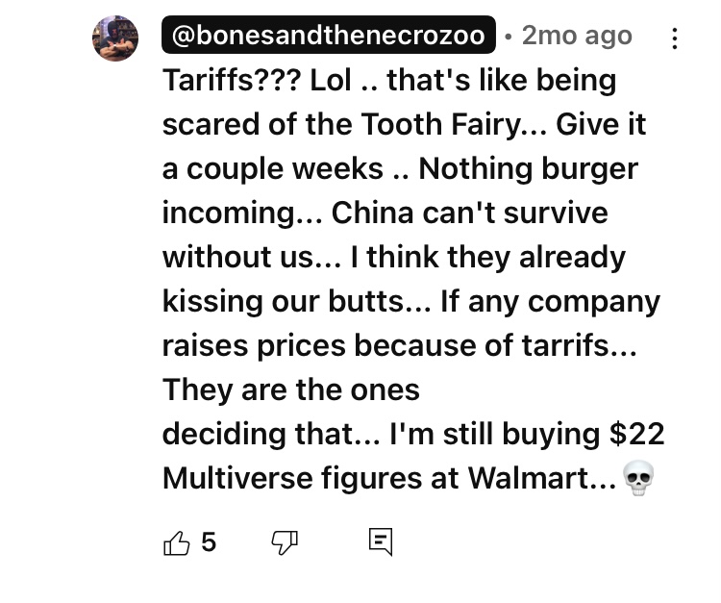The height and width of the screenshot is (603, 721).
Task: Click the text 'a couple weeks'
Action: (273, 169)
